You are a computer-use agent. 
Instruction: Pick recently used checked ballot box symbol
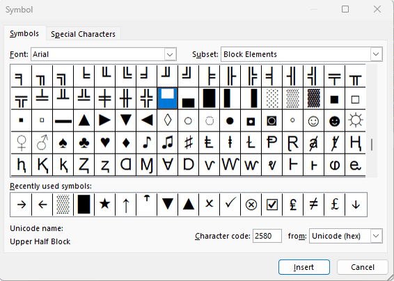(271, 204)
